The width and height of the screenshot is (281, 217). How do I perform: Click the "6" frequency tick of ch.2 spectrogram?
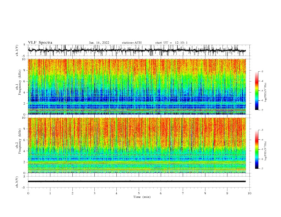(25, 140)
